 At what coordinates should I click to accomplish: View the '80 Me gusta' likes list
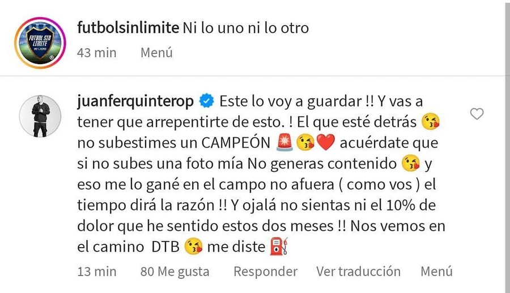[x=175, y=271]
